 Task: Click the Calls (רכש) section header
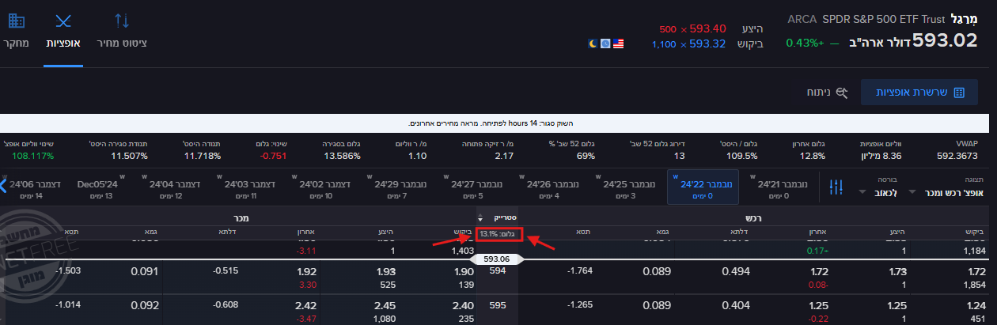pos(752,217)
